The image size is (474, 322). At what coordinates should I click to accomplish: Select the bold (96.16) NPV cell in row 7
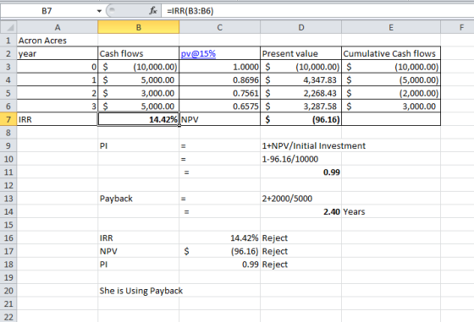[301, 119]
